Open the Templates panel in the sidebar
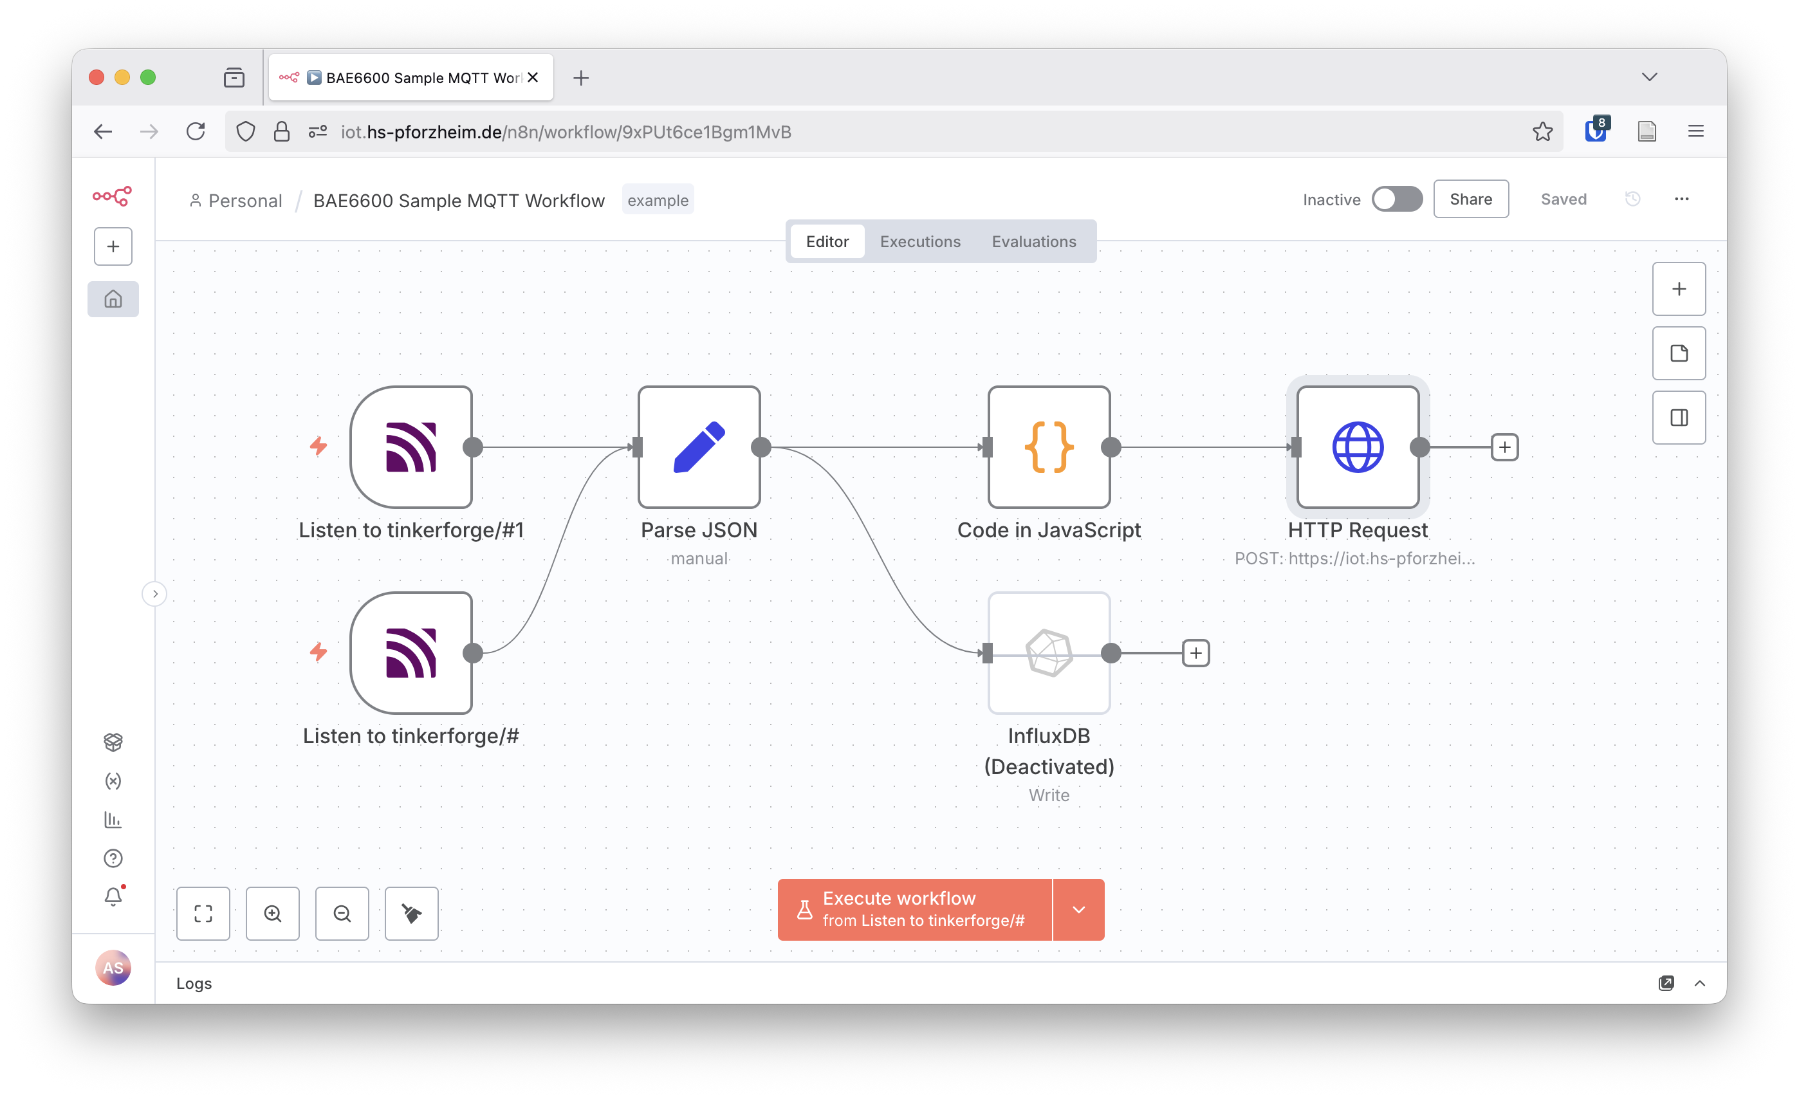The height and width of the screenshot is (1099, 1799). (113, 743)
